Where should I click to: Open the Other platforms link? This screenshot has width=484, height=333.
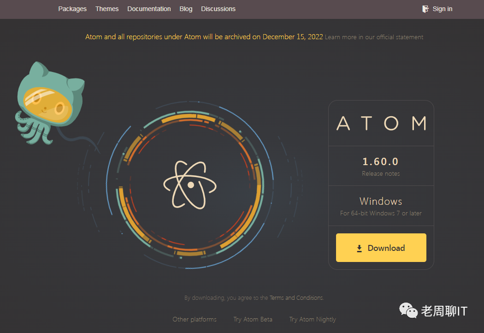pyautogui.click(x=195, y=320)
